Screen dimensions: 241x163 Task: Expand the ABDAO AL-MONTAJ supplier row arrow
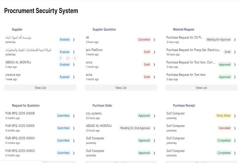coord(74,65)
